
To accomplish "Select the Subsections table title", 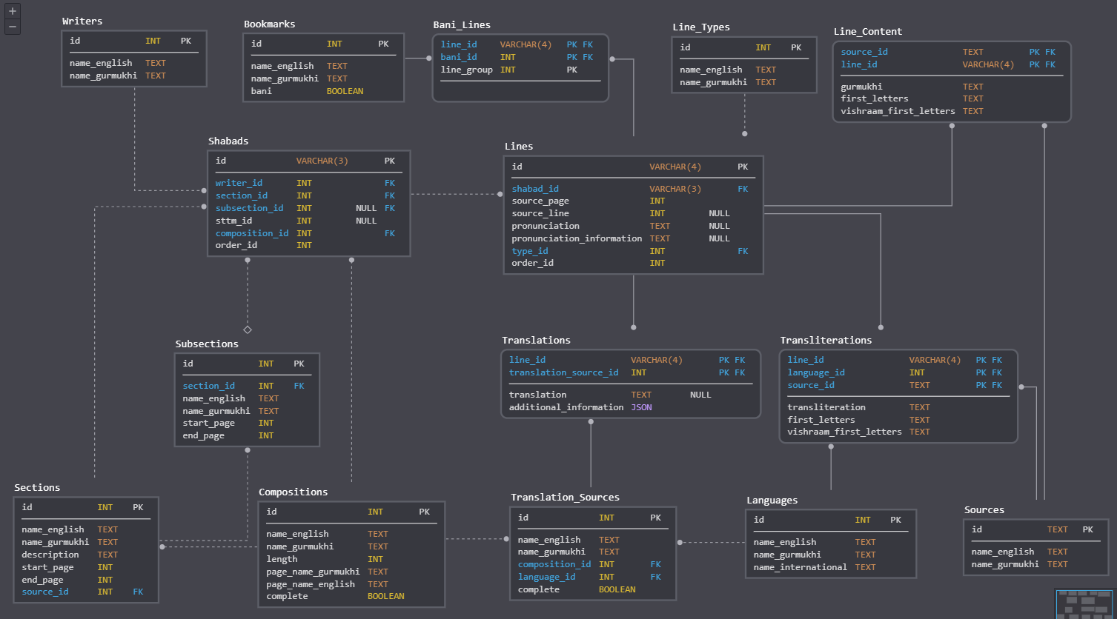I will click(x=207, y=344).
